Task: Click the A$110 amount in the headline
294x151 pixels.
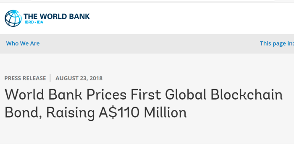Action: tap(119, 113)
